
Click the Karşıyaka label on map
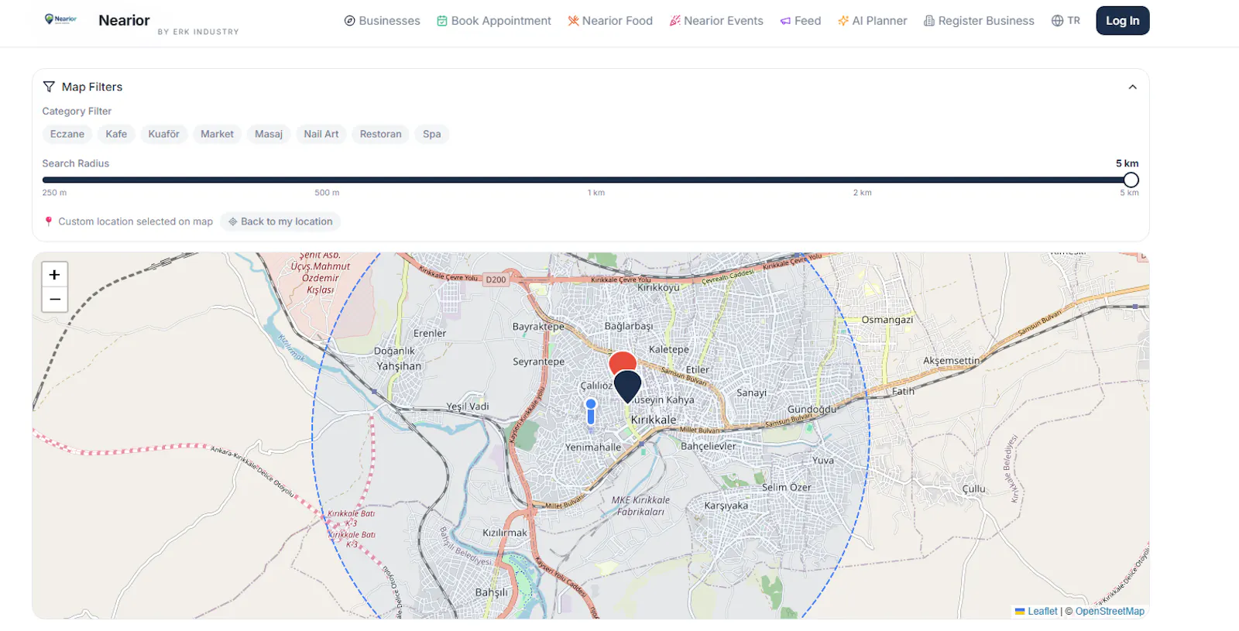coord(726,506)
